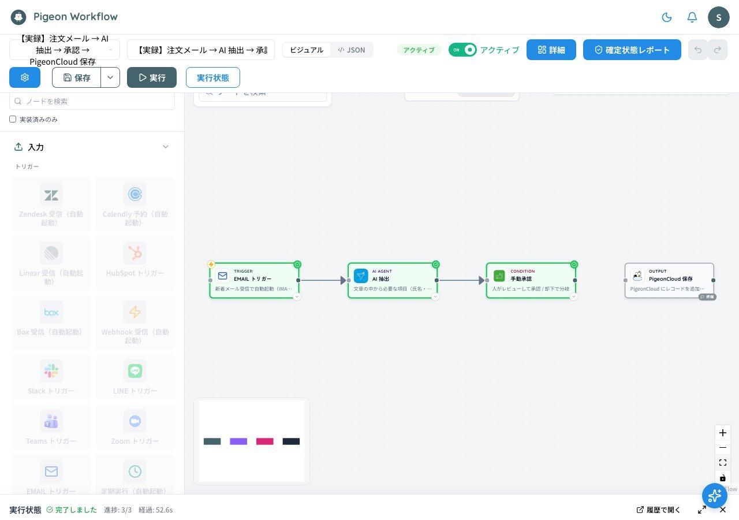Expand the execution status panel to fullscreen
The image size is (739, 520).
[702, 510]
